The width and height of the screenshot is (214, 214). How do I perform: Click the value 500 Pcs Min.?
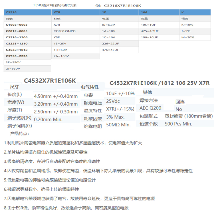click(179, 124)
